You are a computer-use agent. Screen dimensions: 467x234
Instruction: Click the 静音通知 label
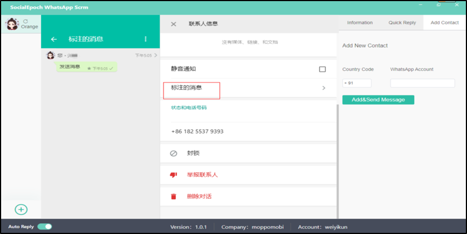[x=183, y=69]
